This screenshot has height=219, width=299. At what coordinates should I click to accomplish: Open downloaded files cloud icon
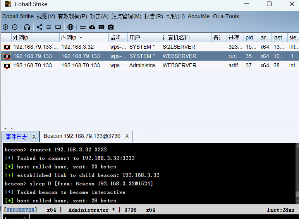[x=92, y=27]
